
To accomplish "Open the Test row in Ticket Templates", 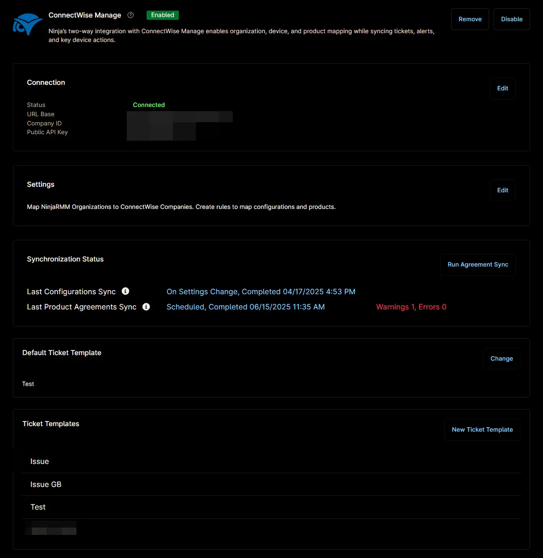I will [271, 507].
